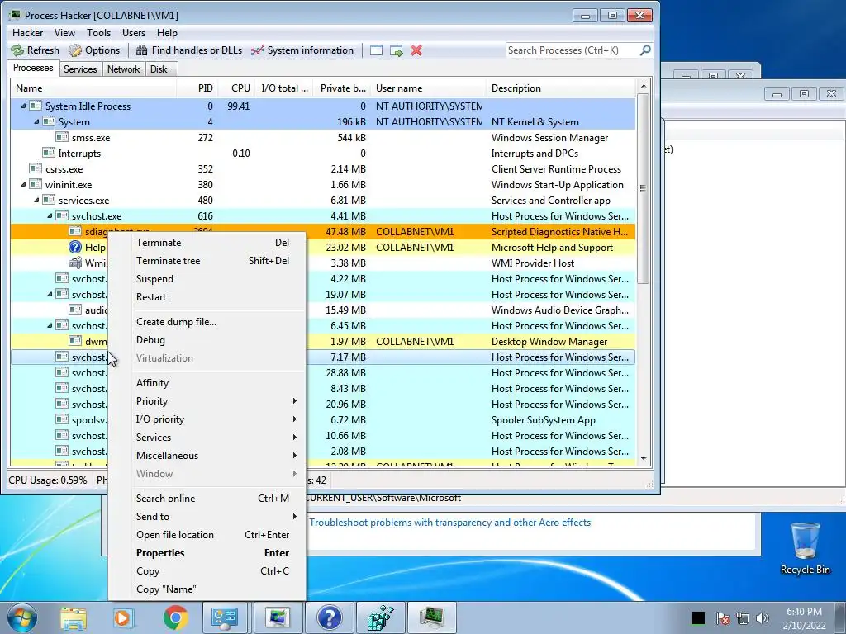Click 'Spooler SubSystem App' description text
This screenshot has height=634, width=846.
pos(544,420)
